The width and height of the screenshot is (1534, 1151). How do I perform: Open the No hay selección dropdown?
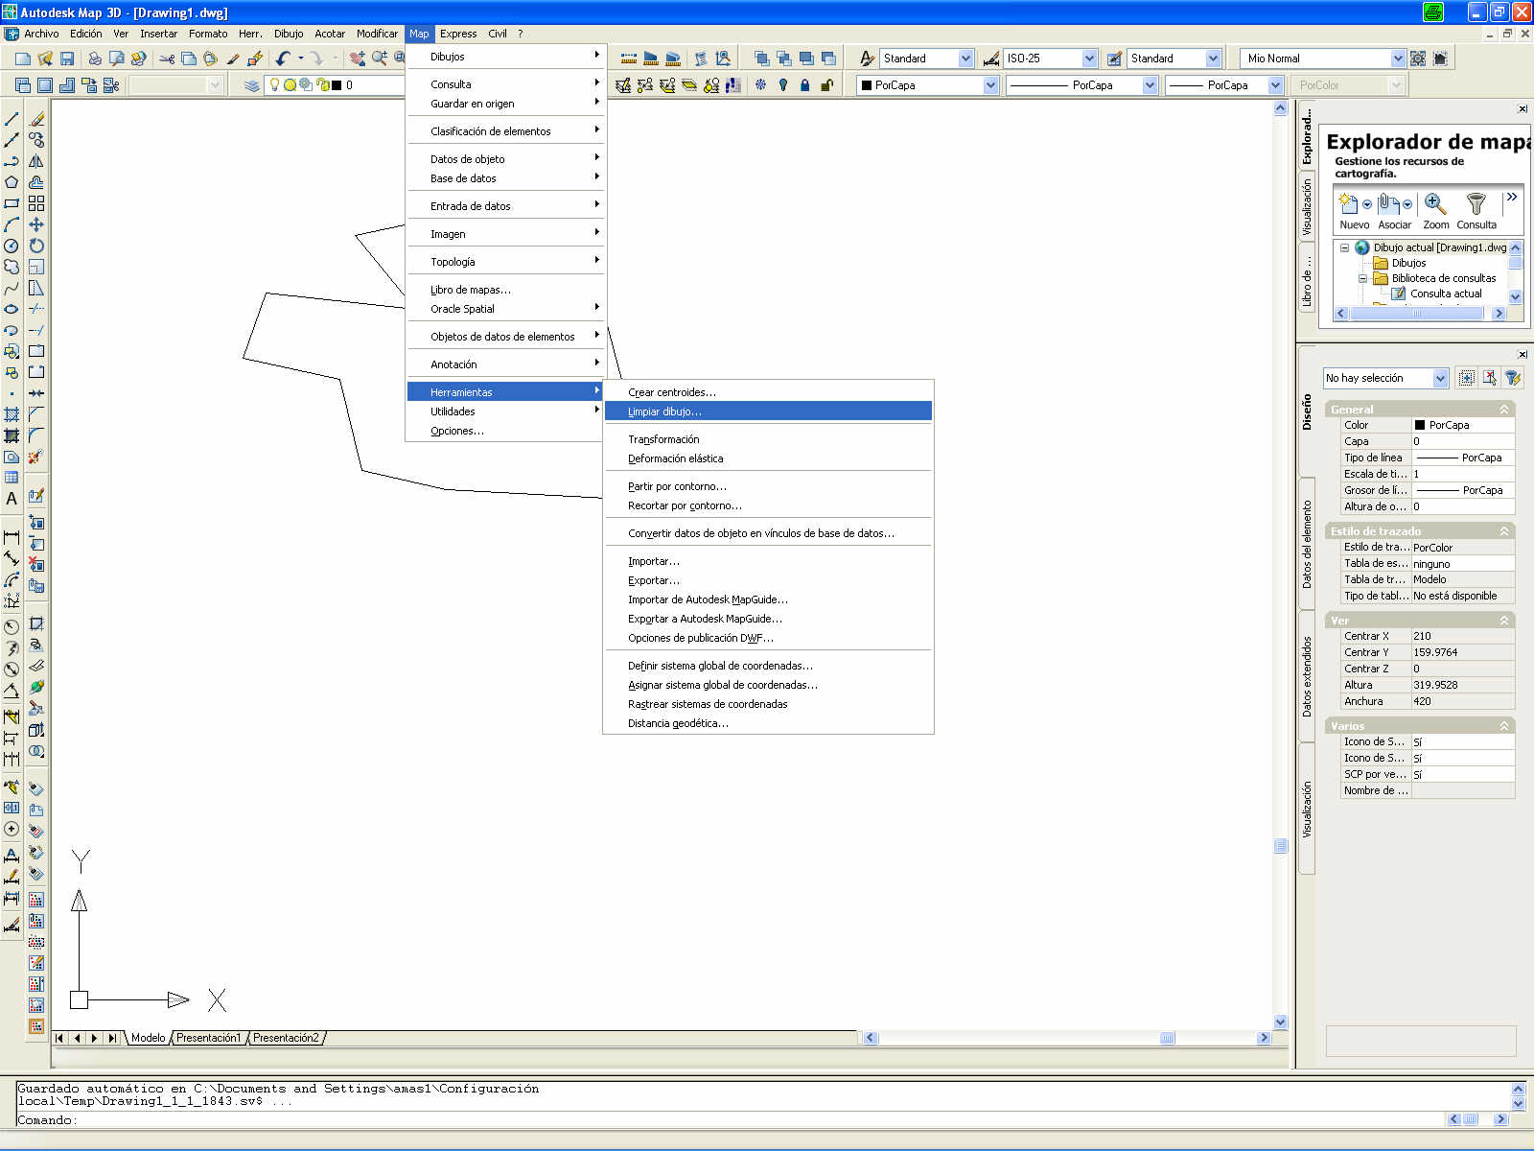[1440, 378]
